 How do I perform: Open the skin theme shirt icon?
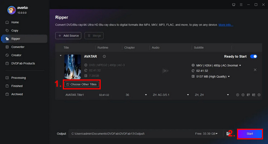coord(234,5)
